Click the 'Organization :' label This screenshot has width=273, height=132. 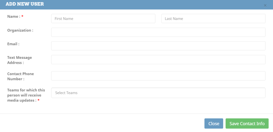tap(20, 30)
